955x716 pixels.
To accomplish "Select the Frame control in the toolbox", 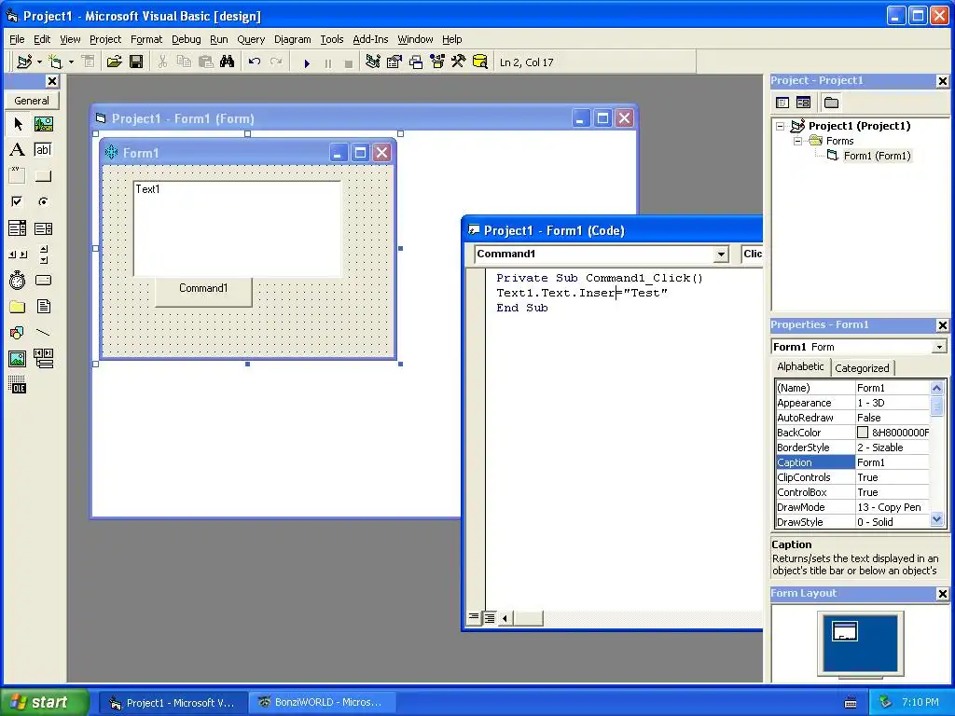I will pos(18,176).
